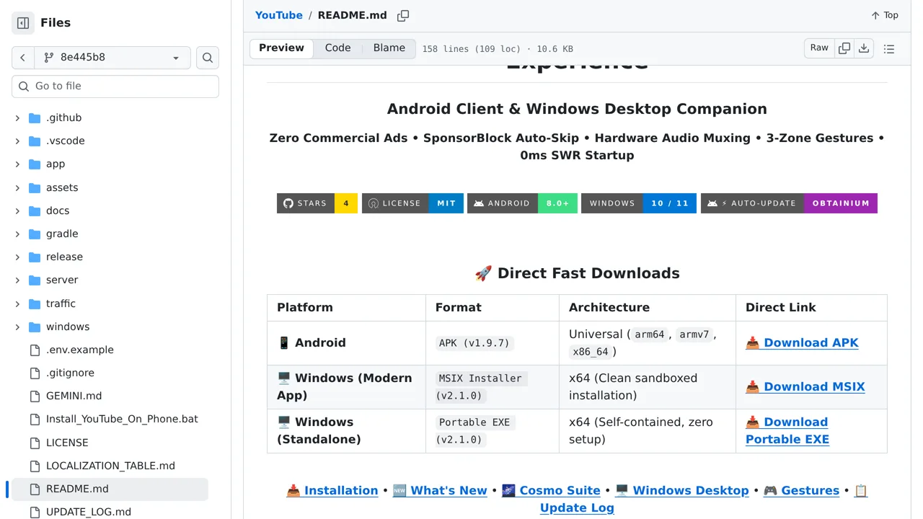923x519 pixels.
Task: Click the Download APK link
Action: [802, 342]
